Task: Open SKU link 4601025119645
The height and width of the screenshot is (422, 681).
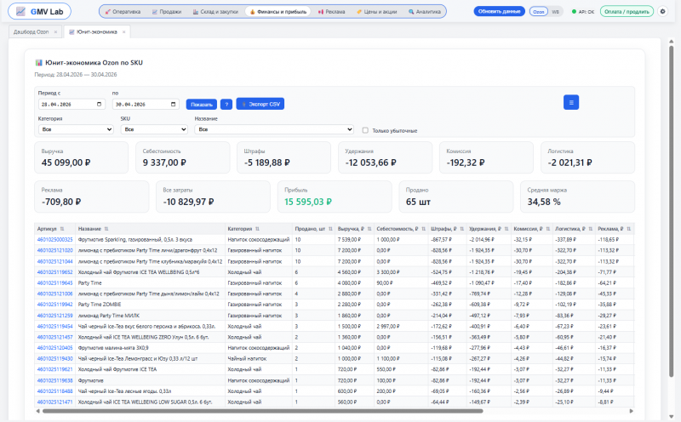Action: click(x=54, y=283)
